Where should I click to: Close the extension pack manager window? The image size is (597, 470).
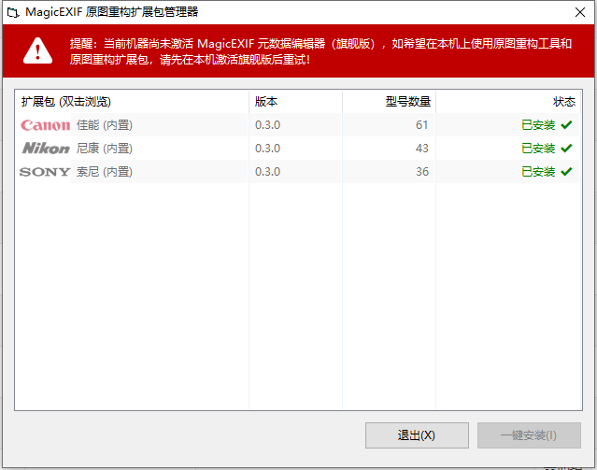tap(580, 12)
